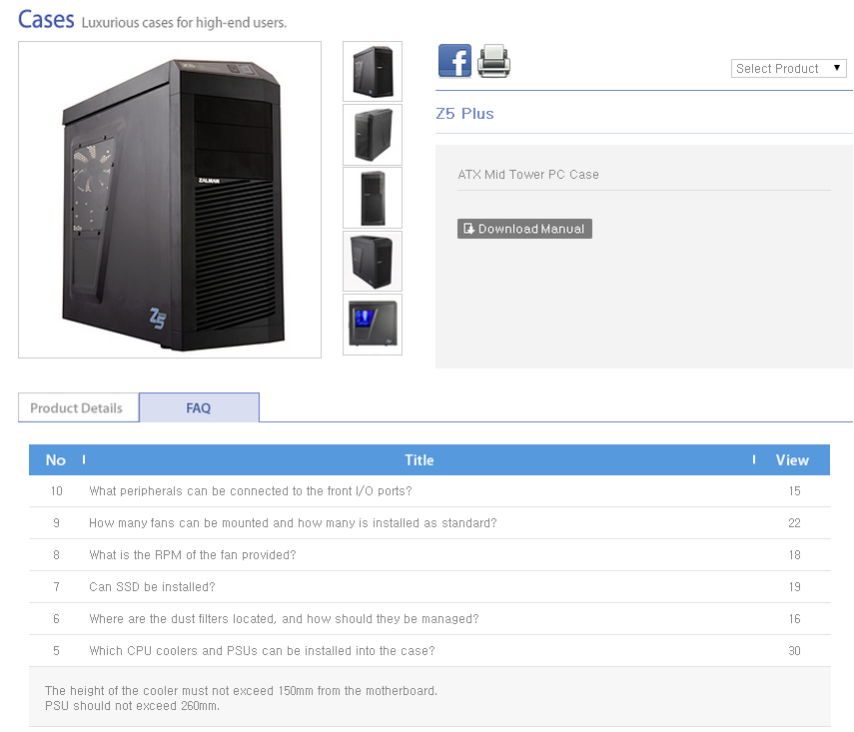Screen dimensions: 854x732
Task: Click the No column header
Action: click(x=56, y=460)
